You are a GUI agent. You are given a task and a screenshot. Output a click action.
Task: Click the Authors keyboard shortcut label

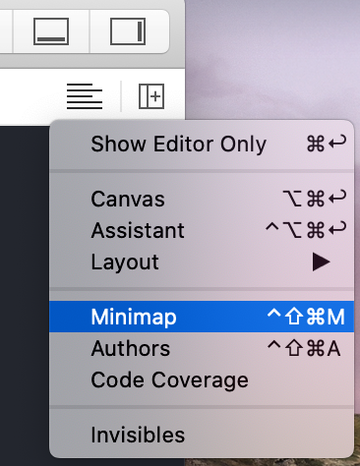[x=304, y=348]
